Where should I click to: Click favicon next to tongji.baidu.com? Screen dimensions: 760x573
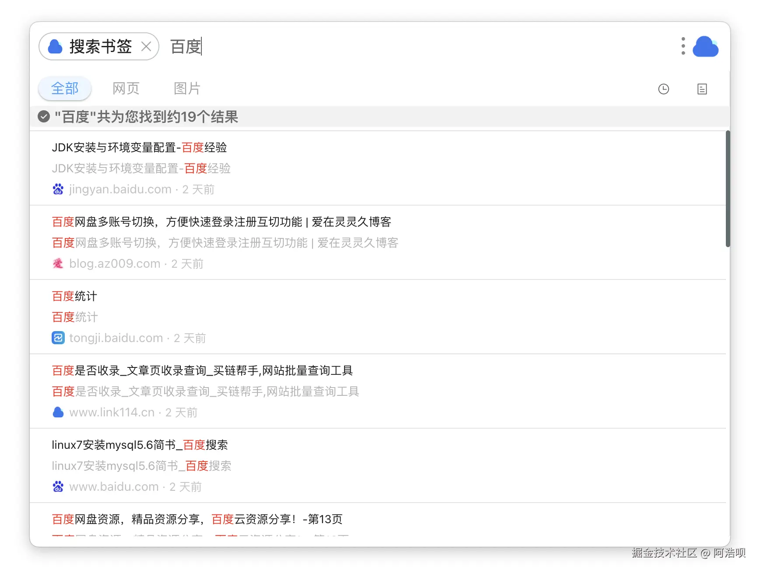click(58, 338)
